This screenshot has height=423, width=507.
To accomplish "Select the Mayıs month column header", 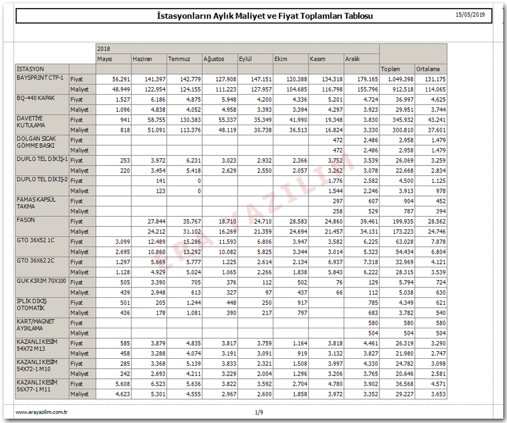I will pos(105,59).
